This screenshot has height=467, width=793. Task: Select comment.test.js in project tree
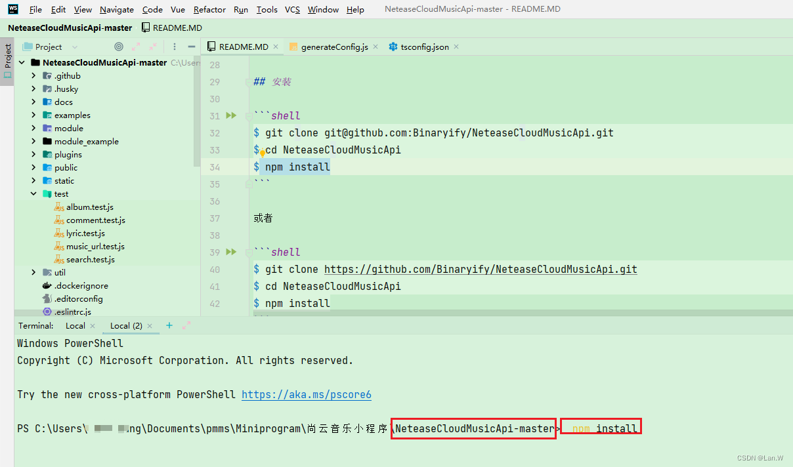coord(96,220)
